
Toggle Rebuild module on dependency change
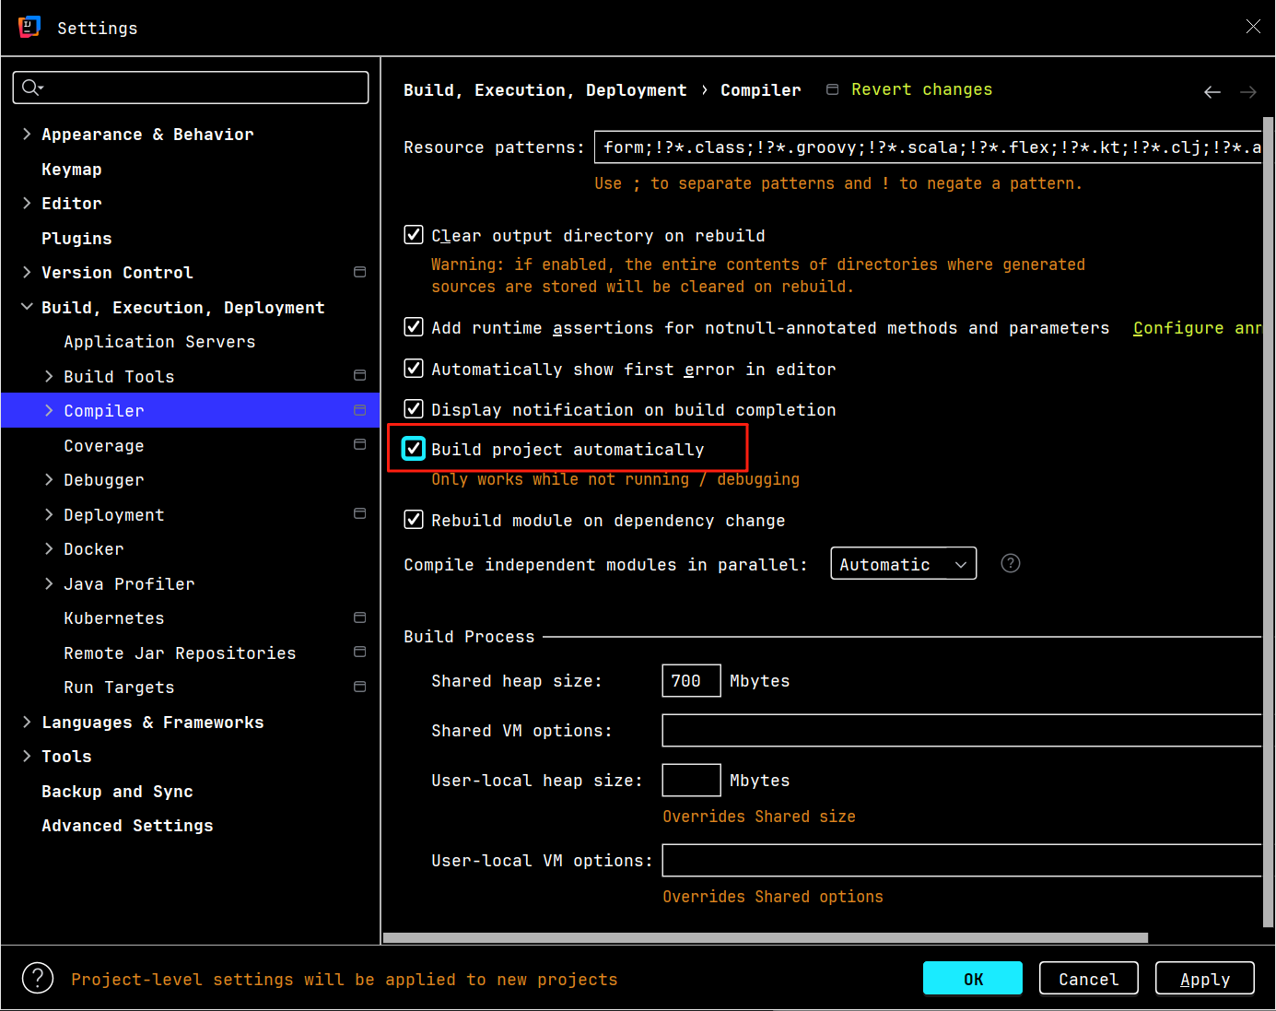click(x=414, y=520)
